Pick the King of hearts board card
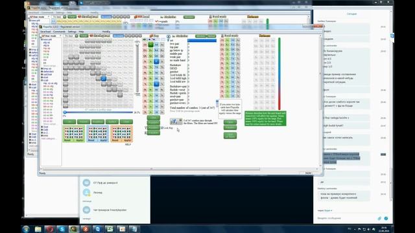415x233 pixels. point(145,50)
